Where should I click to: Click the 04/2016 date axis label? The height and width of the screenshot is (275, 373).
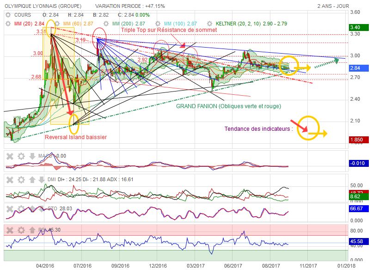pyautogui.click(x=45, y=266)
